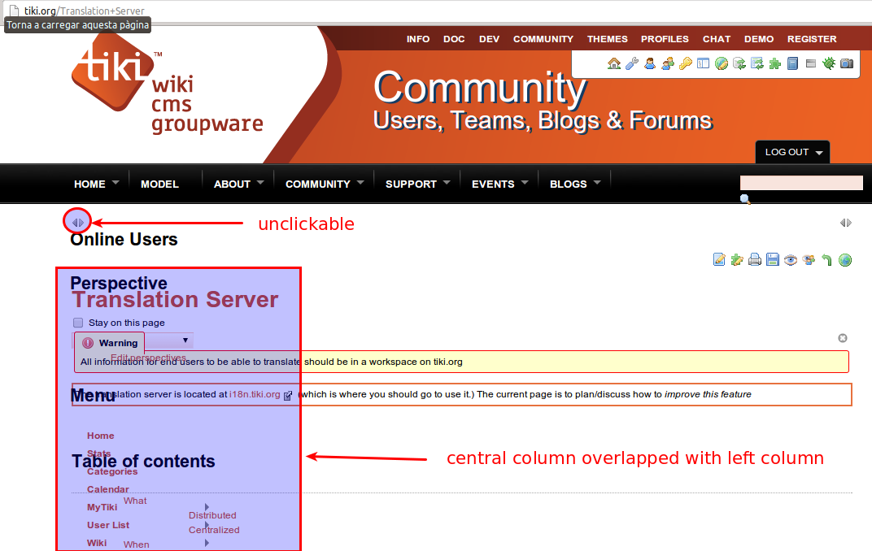
Task: Open CHAT in top site menu
Action: click(717, 39)
